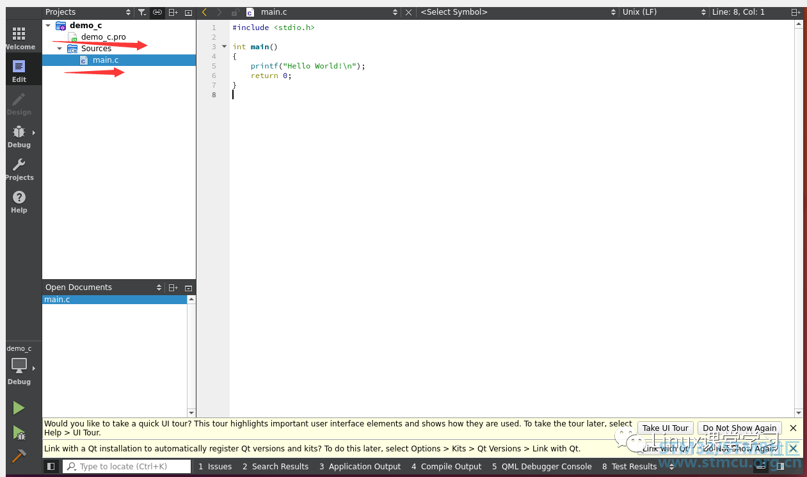Toggle synchronize with editor link icon
The height and width of the screenshot is (477, 807).
[x=157, y=12]
